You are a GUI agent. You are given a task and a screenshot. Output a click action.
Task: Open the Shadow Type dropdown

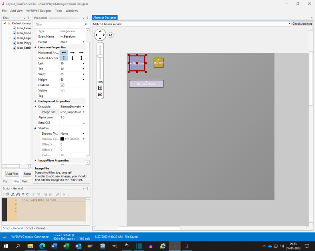84,133
